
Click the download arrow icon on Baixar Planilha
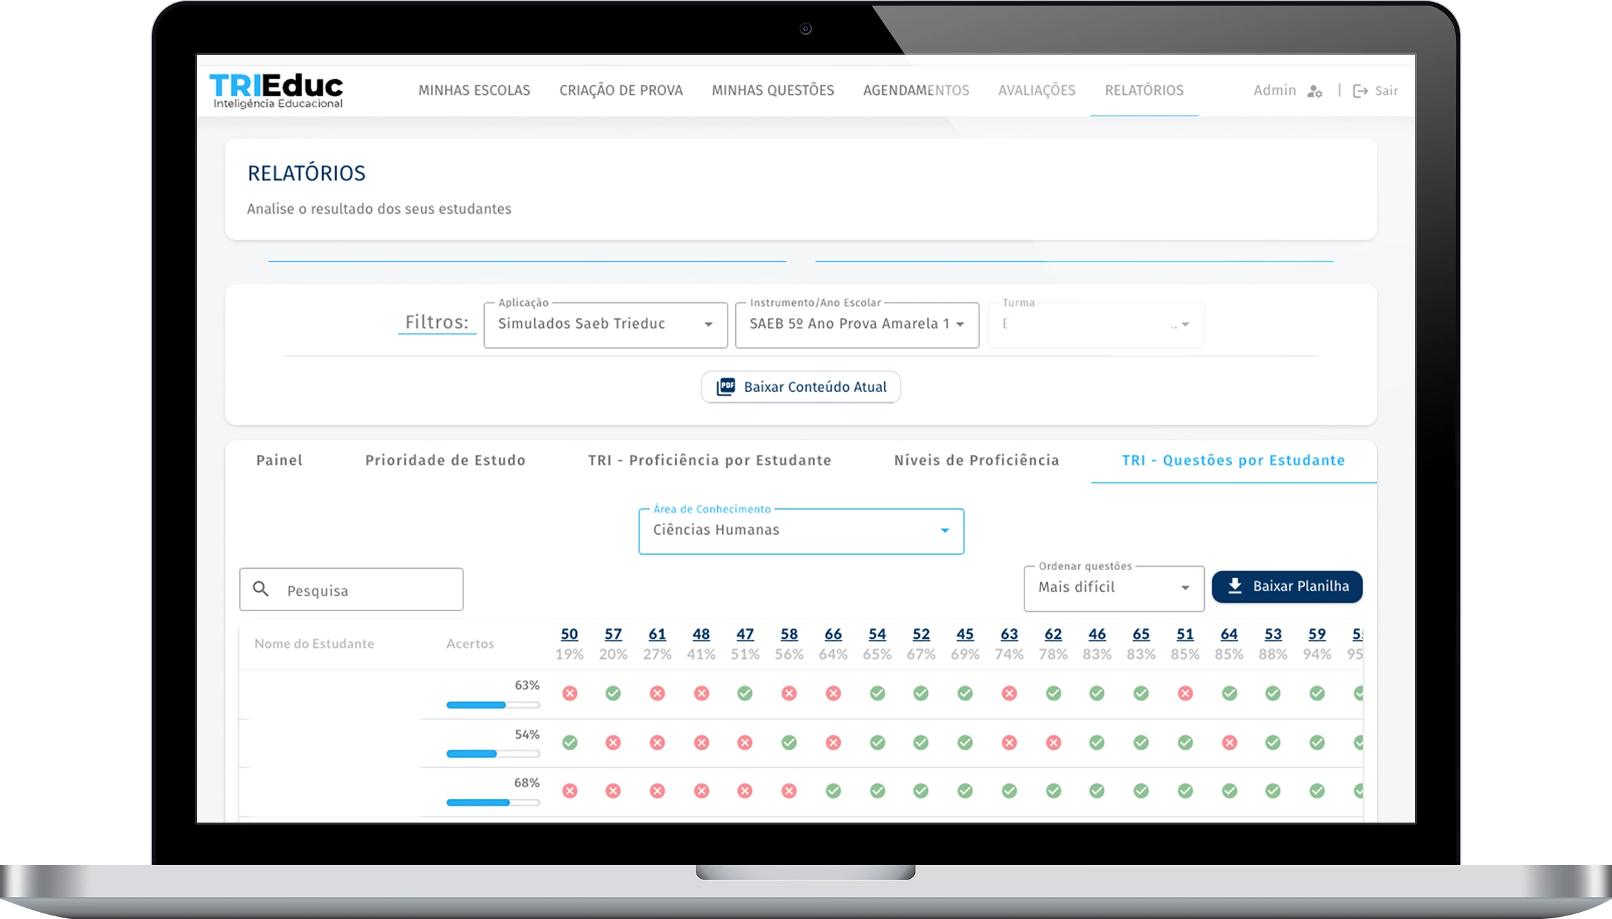pos(1235,586)
